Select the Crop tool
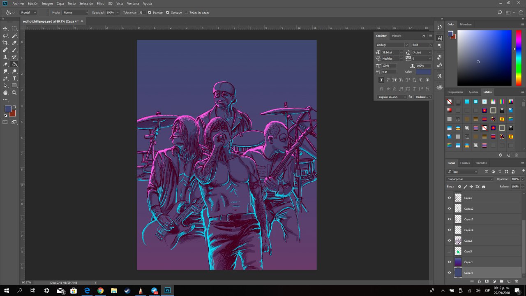526x296 pixels. pos(5,43)
